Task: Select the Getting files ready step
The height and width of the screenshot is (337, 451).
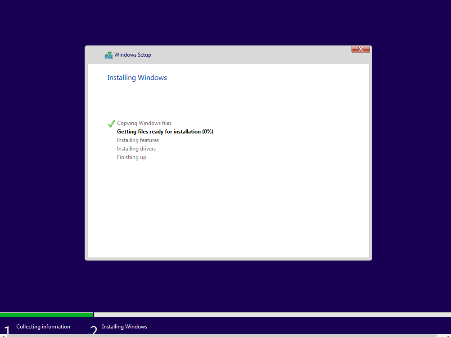Action: 165,131
